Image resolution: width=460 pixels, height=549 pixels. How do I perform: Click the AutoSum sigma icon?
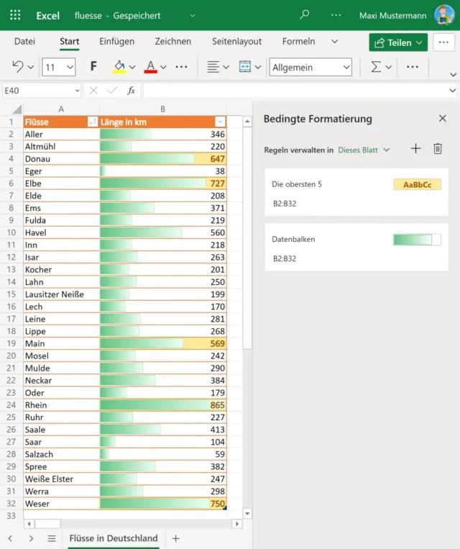click(376, 67)
